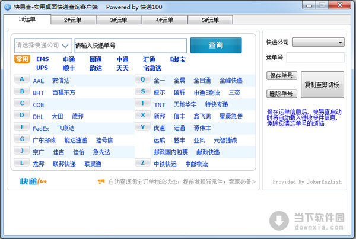Focus the 运单号 text field
Viewport: 356px width, 239px height.
pyautogui.click(x=315, y=58)
